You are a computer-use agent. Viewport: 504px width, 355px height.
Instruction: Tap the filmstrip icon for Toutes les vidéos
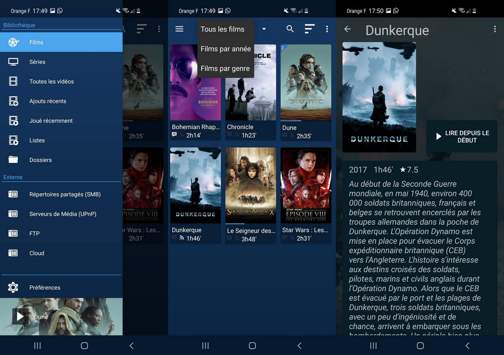click(x=13, y=81)
